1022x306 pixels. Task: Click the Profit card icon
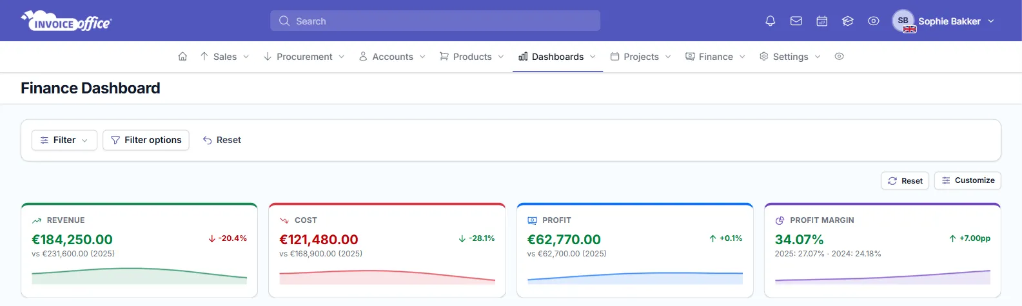[532, 220]
